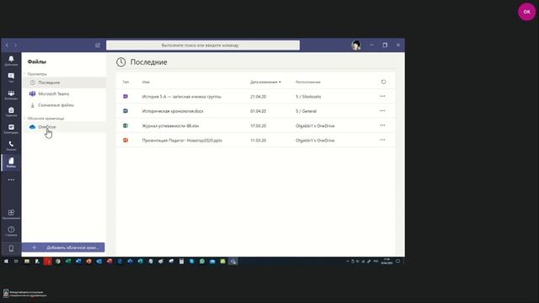Open the notification center in system tray
The width and height of the screenshot is (539, 303).
[x=398, y=262]
